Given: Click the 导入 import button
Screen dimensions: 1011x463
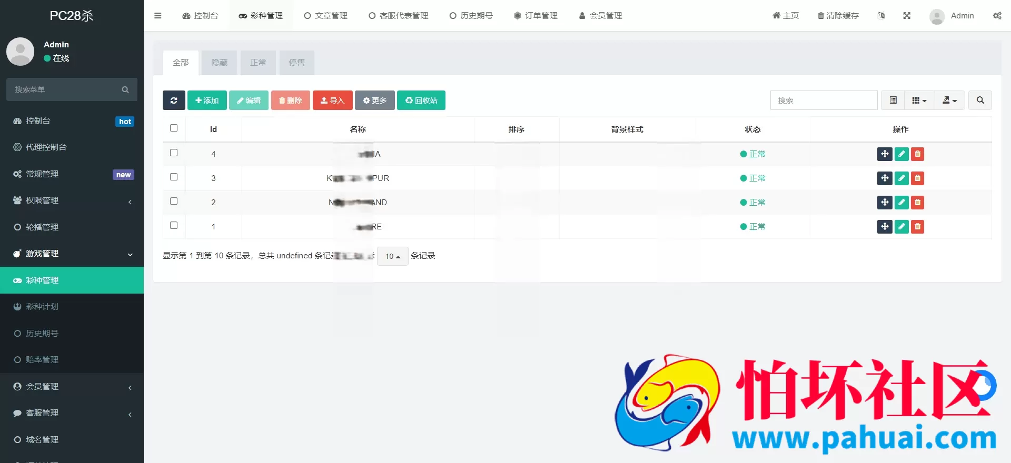Looking at the screenshot, I should (333, 100).
